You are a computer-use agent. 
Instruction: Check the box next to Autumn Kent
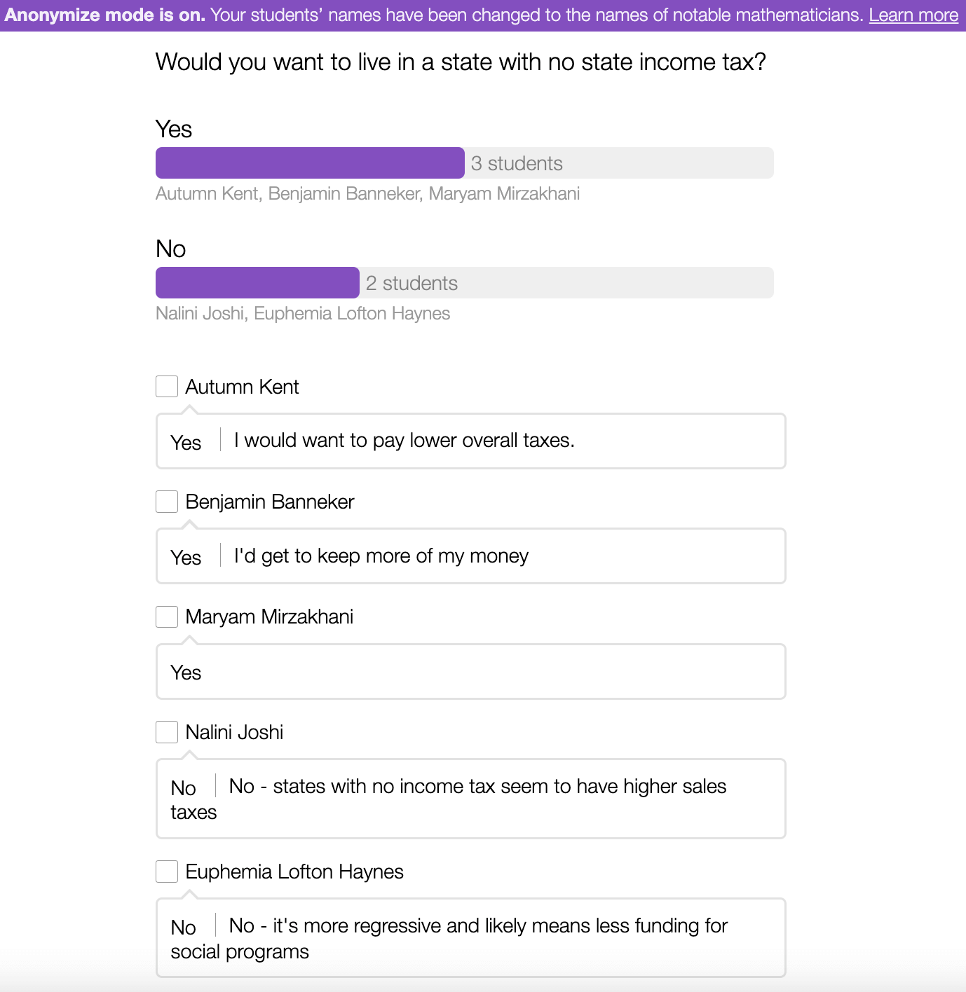pos(166,386)
